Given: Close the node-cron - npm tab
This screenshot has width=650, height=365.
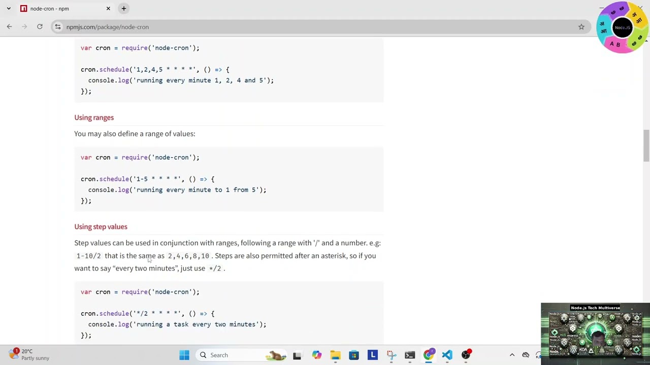Looking at the screenshot, I should [x=108, y=9].
